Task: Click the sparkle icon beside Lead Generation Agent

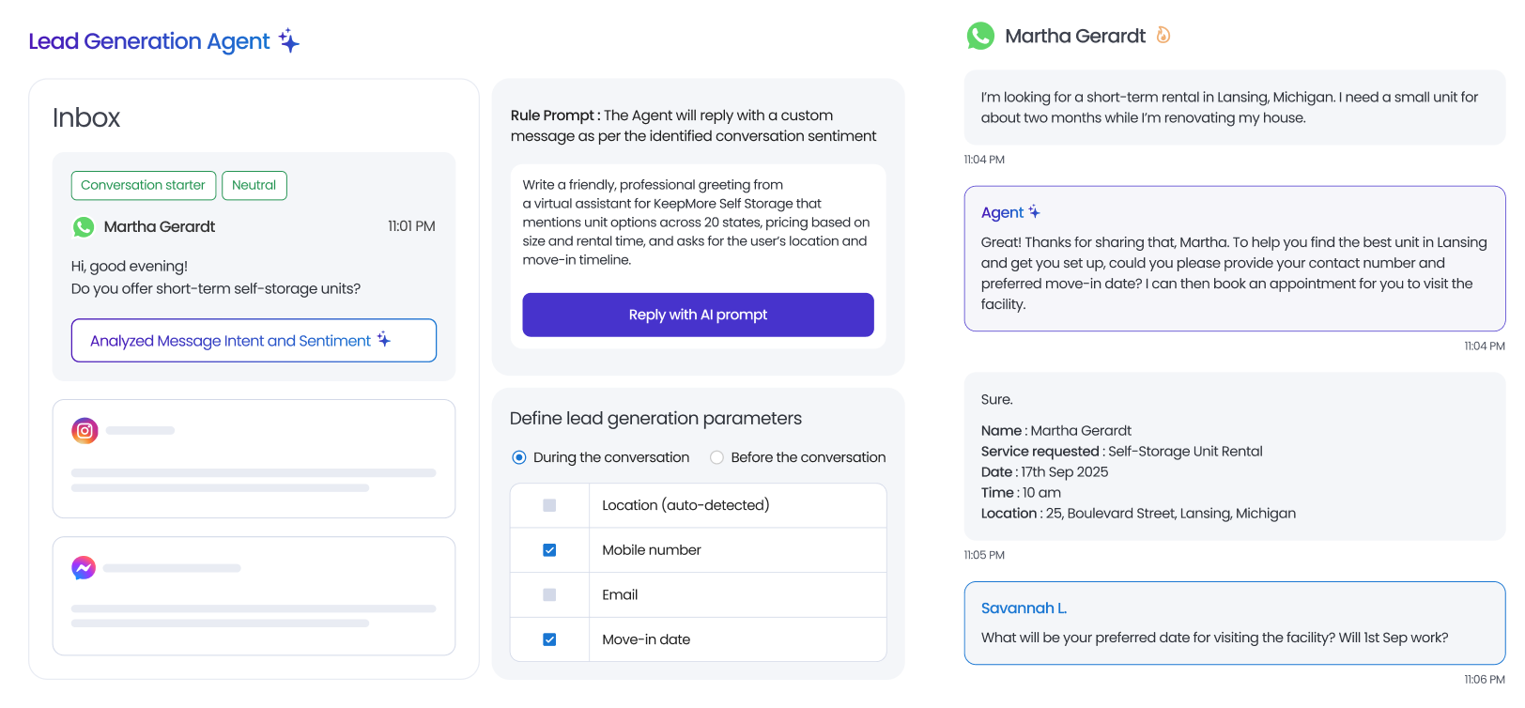Action: (289, 41)
